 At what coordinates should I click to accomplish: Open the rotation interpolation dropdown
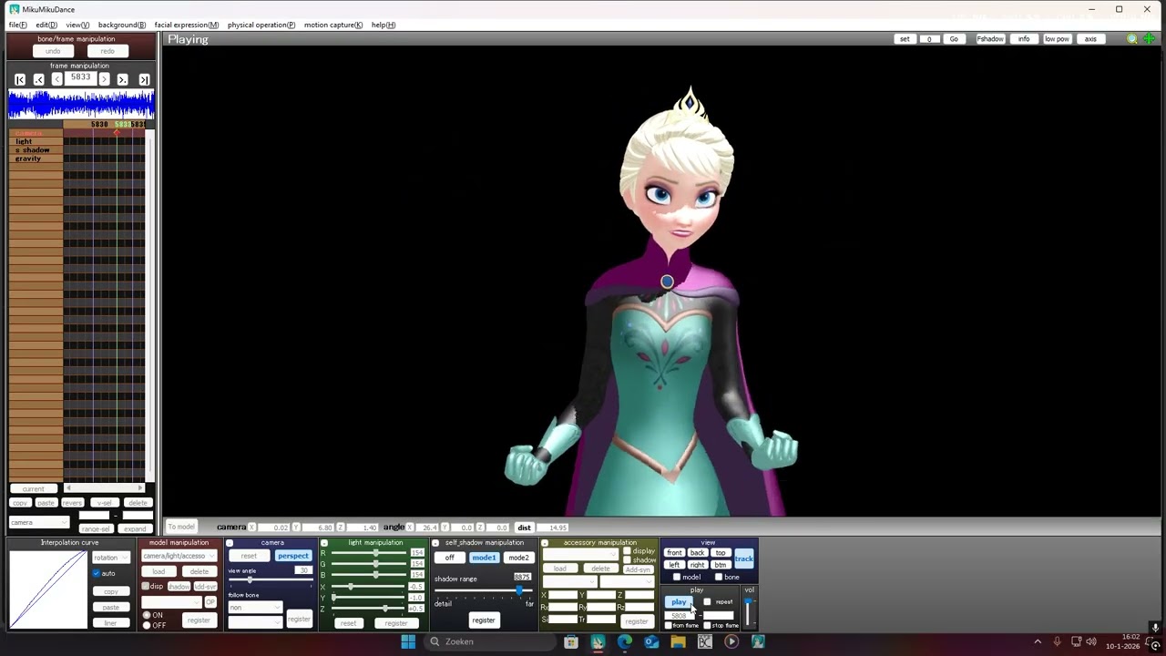111,558
